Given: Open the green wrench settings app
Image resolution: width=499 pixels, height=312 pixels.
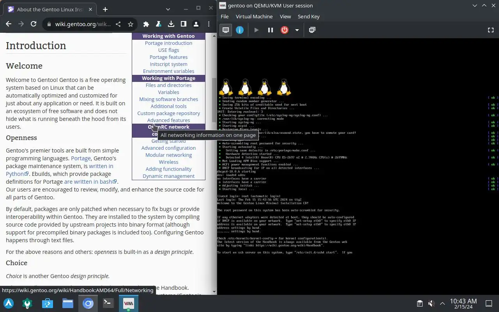Looking at the screenshot, I should (x=27, y=303).
